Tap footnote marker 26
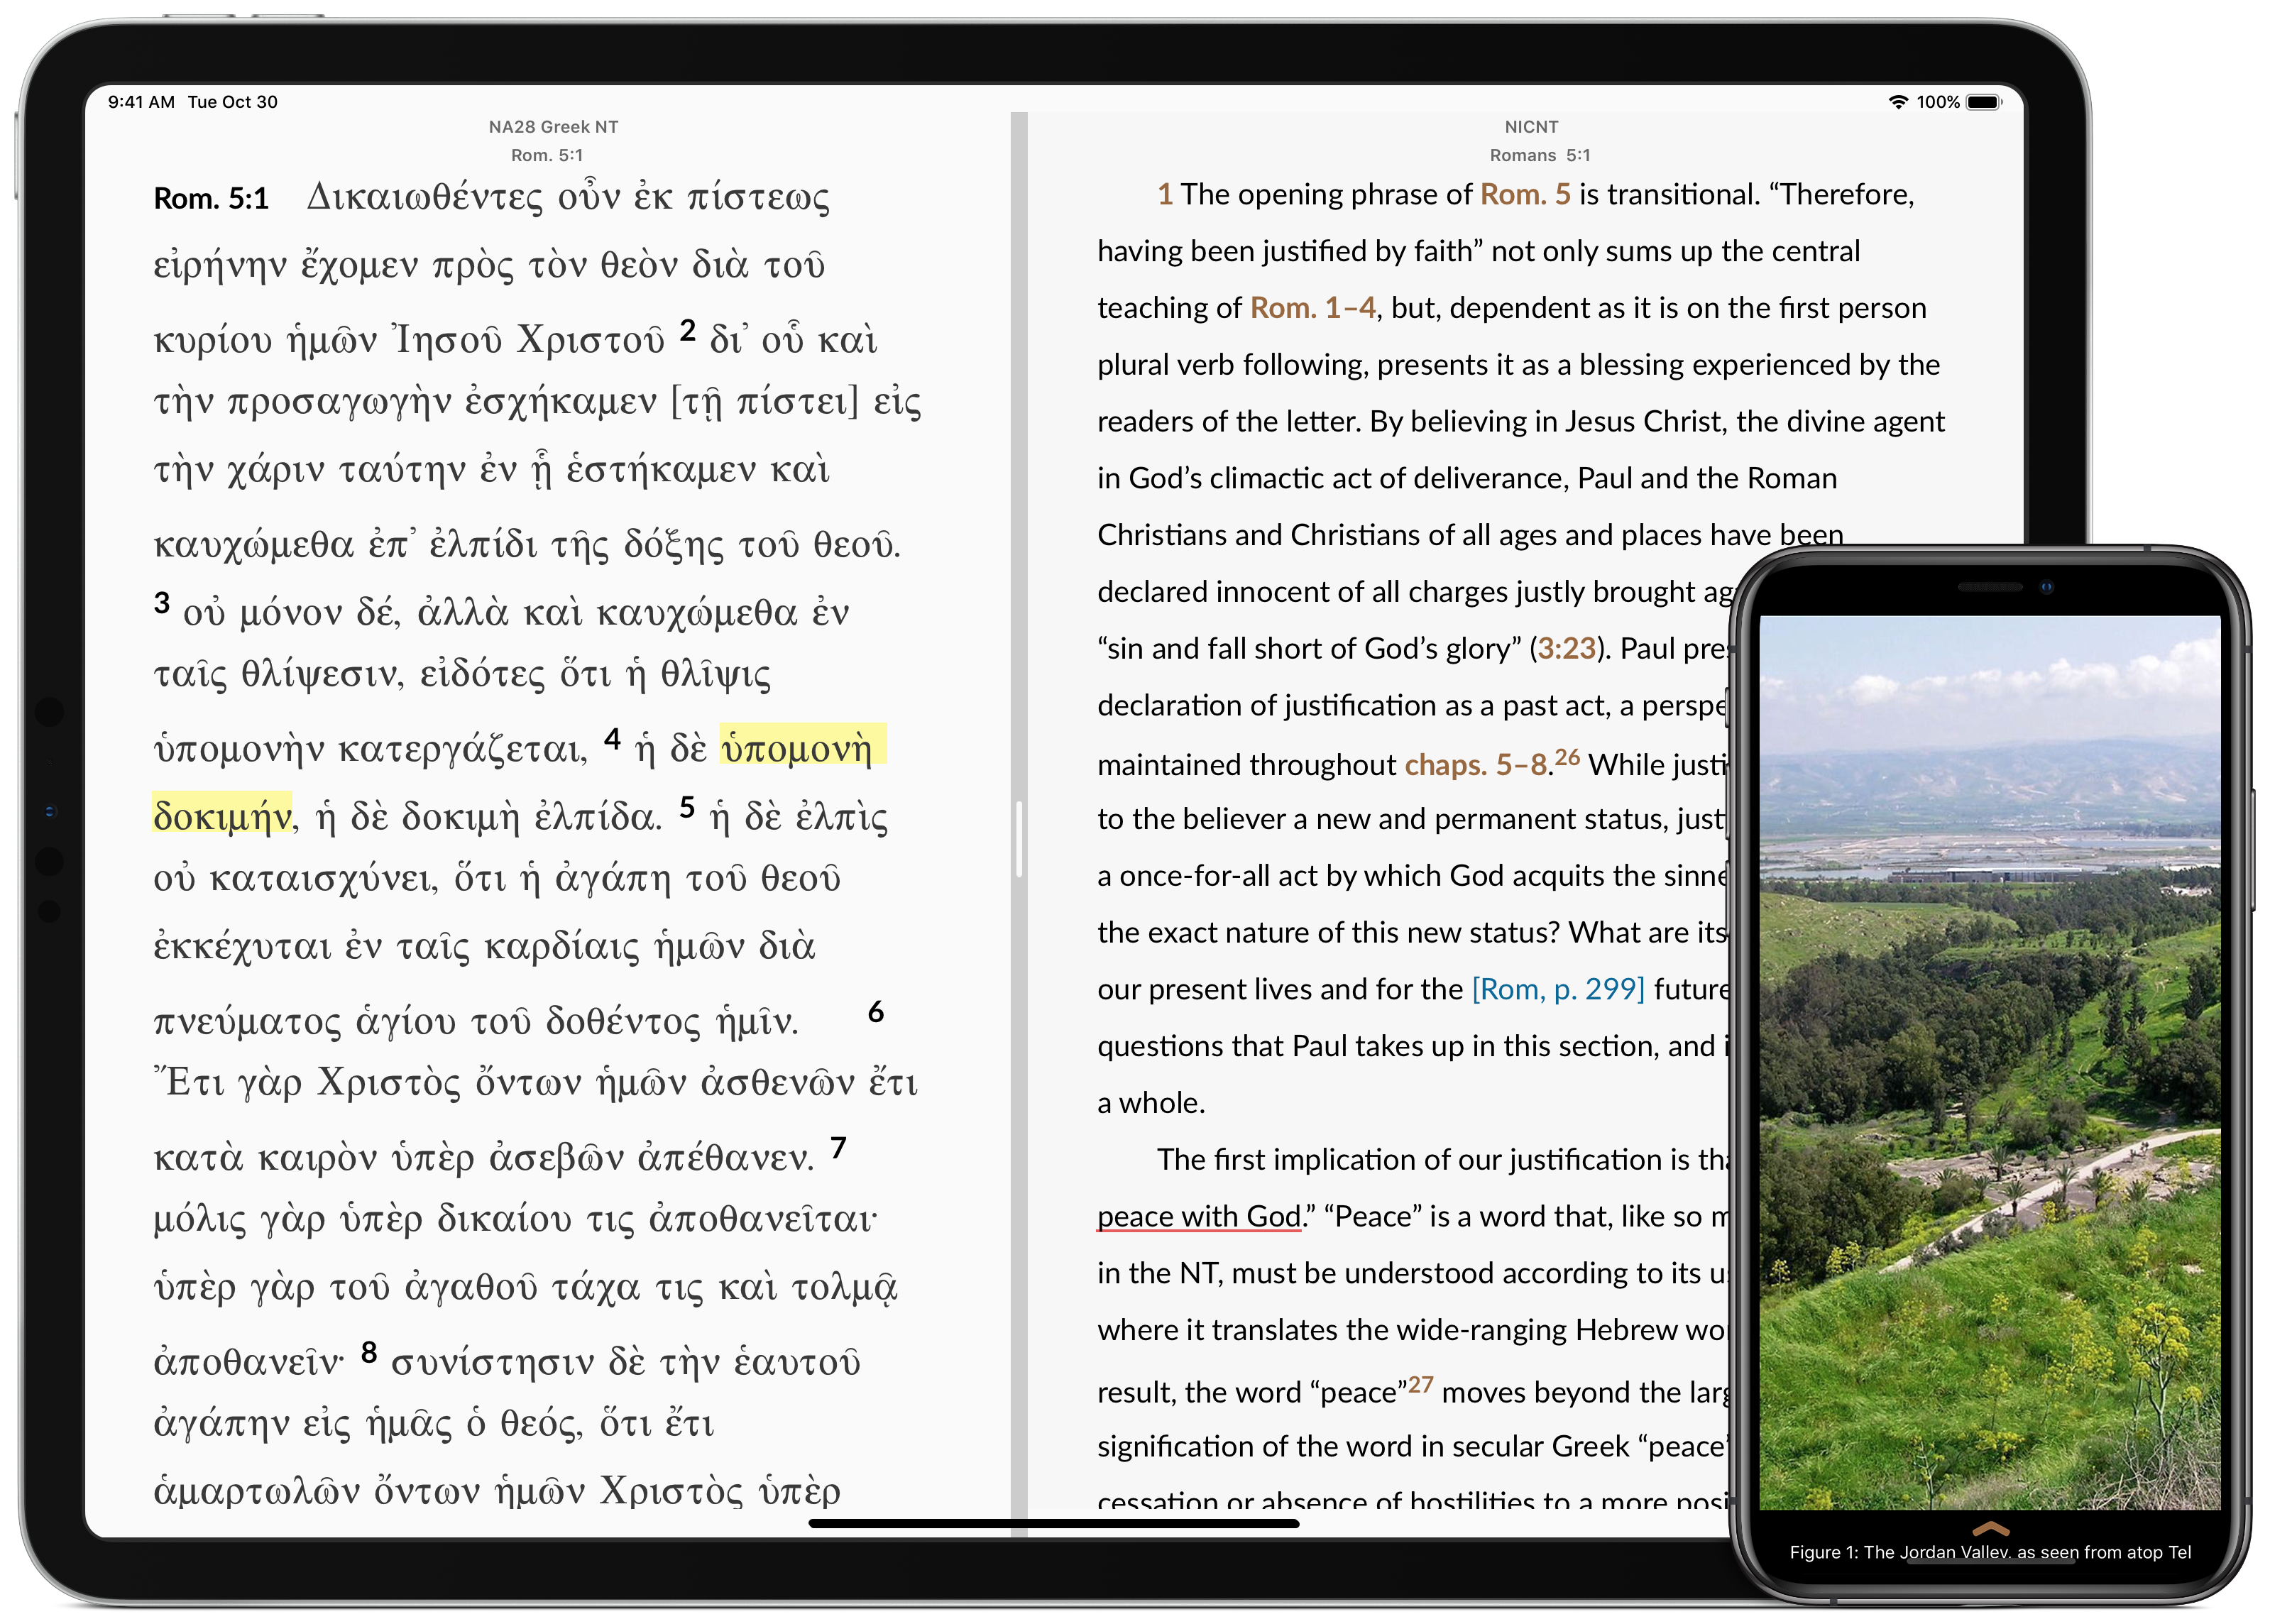The height and width of the screenshot is (1624, 2270). (x=1568, y=757)
